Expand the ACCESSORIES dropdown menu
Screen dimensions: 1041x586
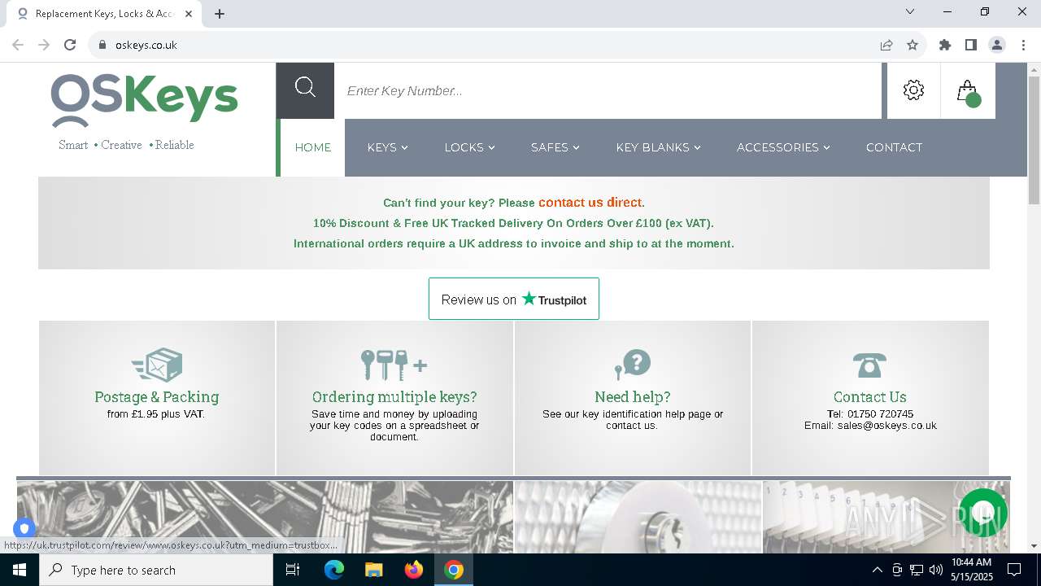[784, 147]
